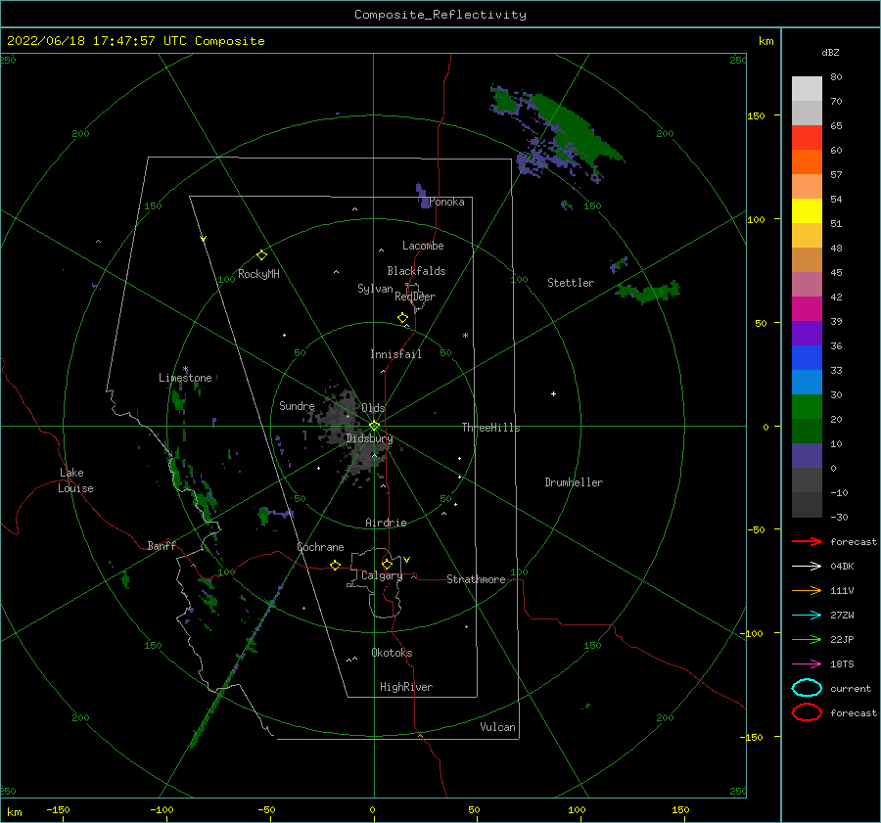The width and height of the screenshot is (881, 823).
Task: Click the HighRiver town label
Action: [405, 687]
